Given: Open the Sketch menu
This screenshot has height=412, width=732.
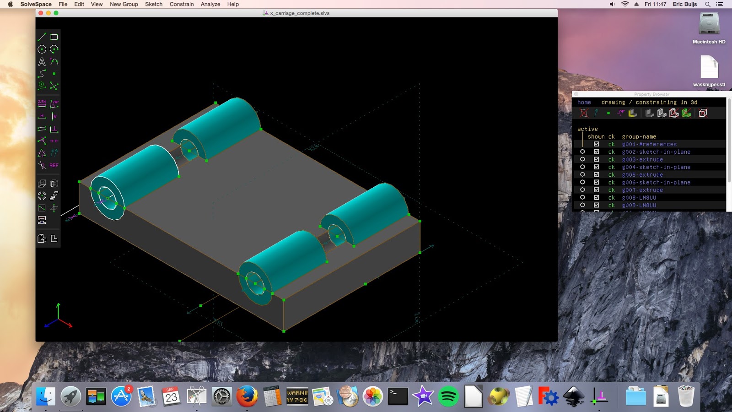Looking at the screenshot, I should (x=153, y=4).
